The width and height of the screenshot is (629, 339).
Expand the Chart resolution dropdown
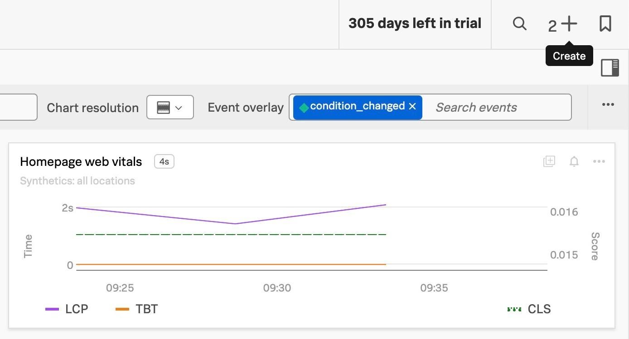(x=170, y=108)
